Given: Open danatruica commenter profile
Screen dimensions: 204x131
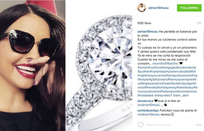Looking at the screenshot, I should [x=145, y=101].
